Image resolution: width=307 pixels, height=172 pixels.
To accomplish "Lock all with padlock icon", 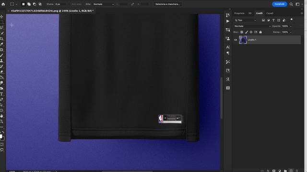I will tap(260, 32).
